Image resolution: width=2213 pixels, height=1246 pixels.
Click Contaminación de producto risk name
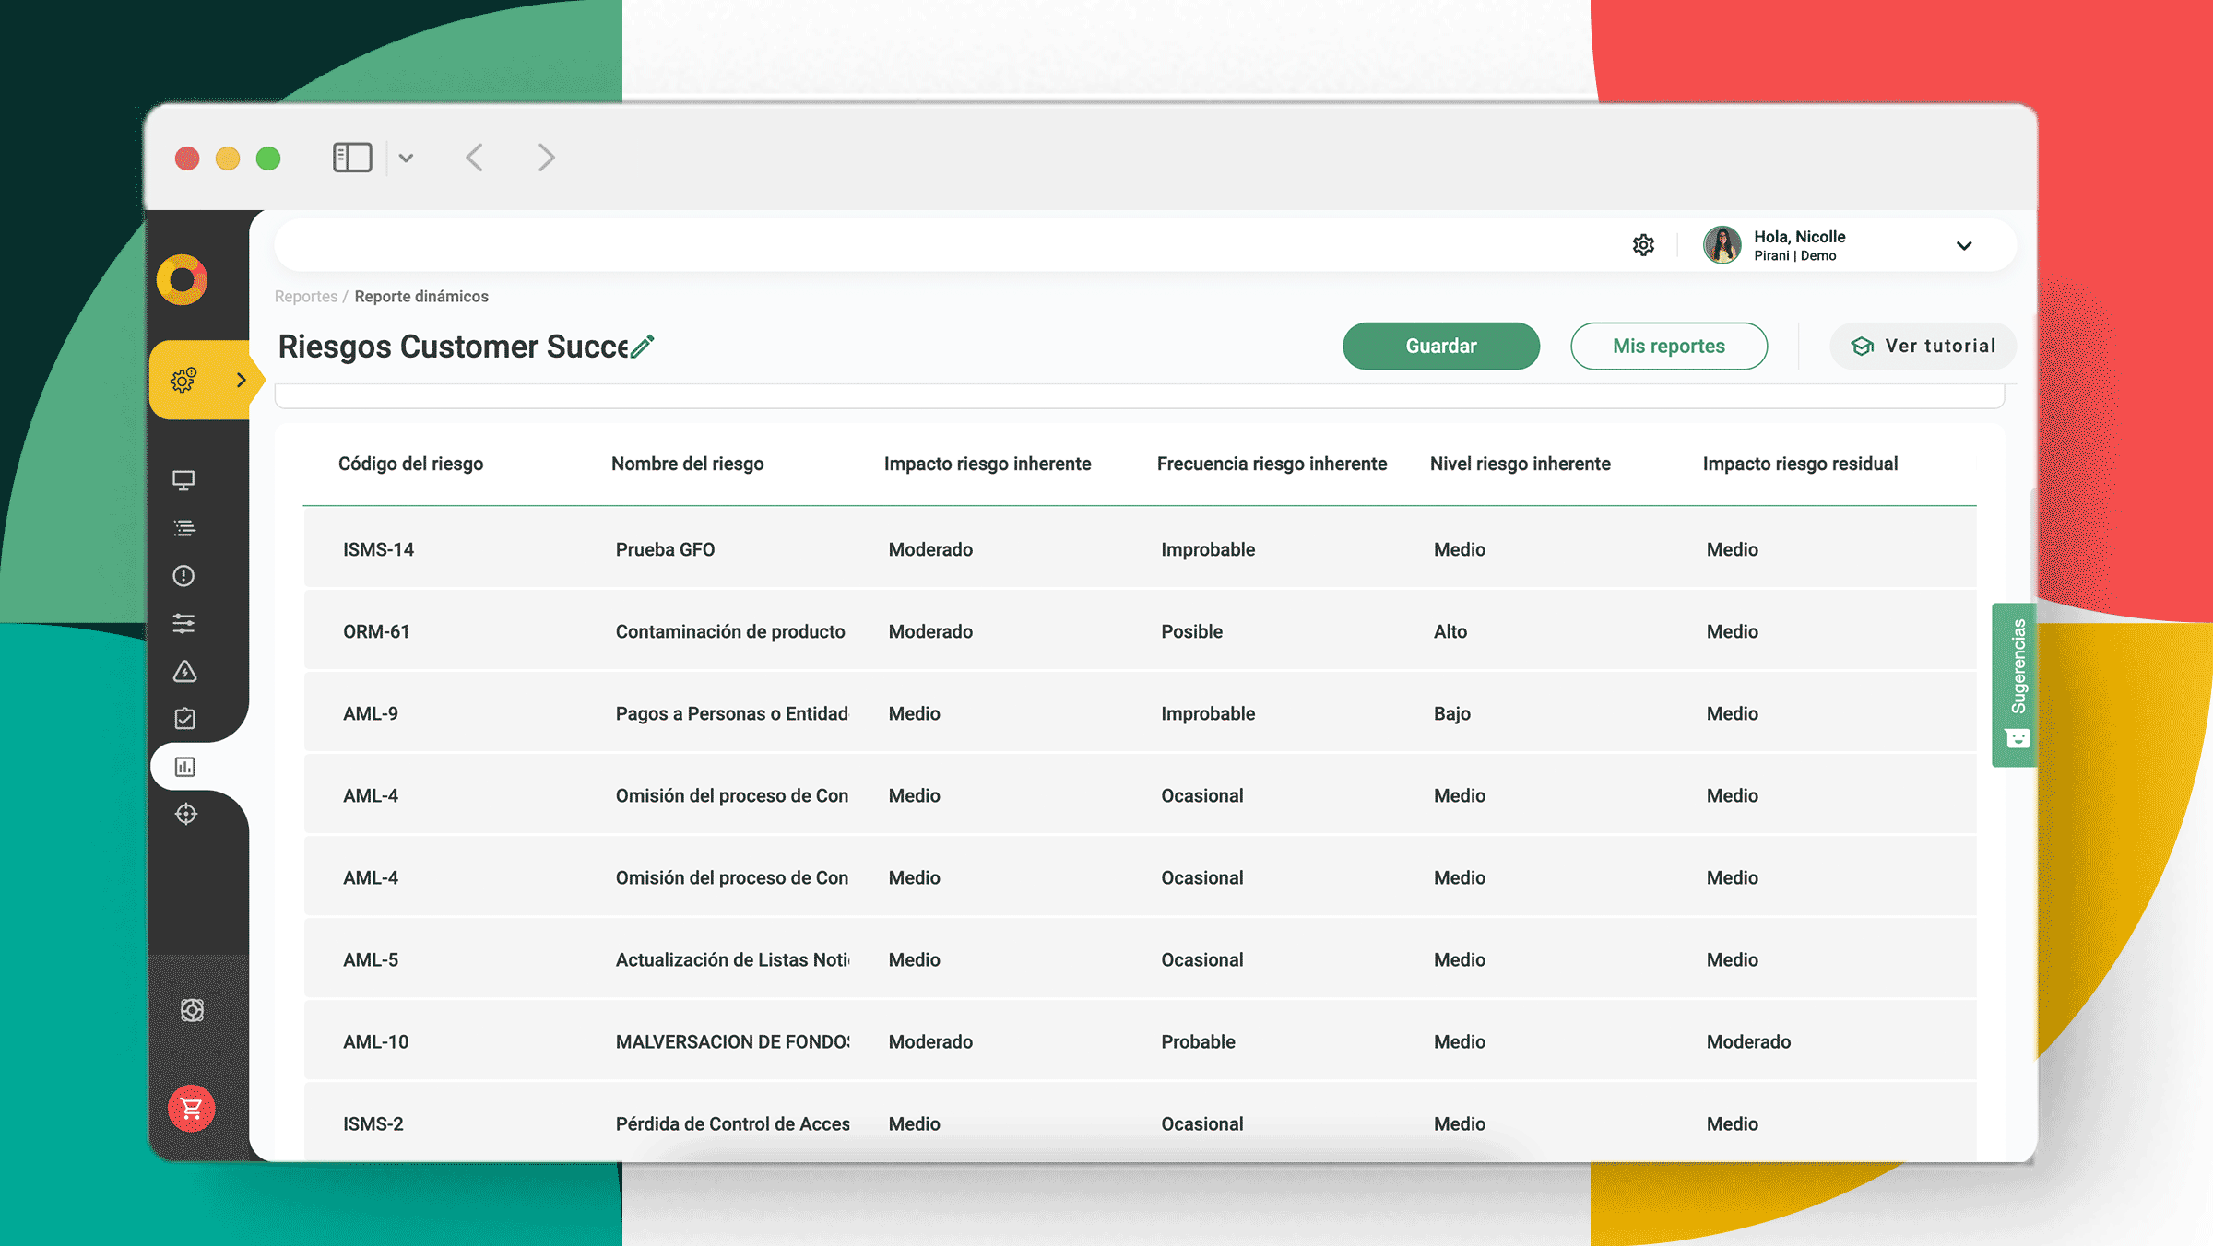click(x=730, y=631)
